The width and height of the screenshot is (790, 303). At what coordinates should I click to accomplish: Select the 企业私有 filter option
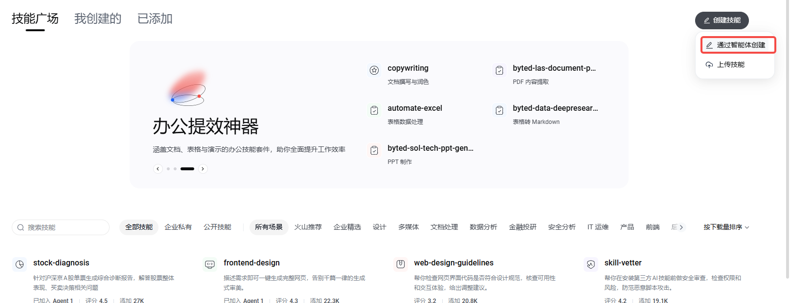(178, 227)
